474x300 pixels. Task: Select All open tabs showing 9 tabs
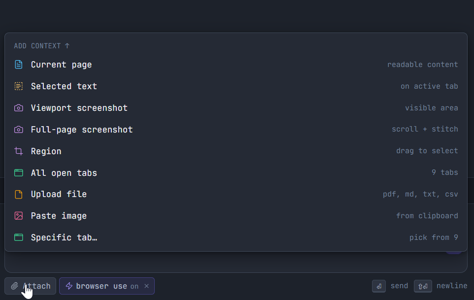tap(64, 172)
